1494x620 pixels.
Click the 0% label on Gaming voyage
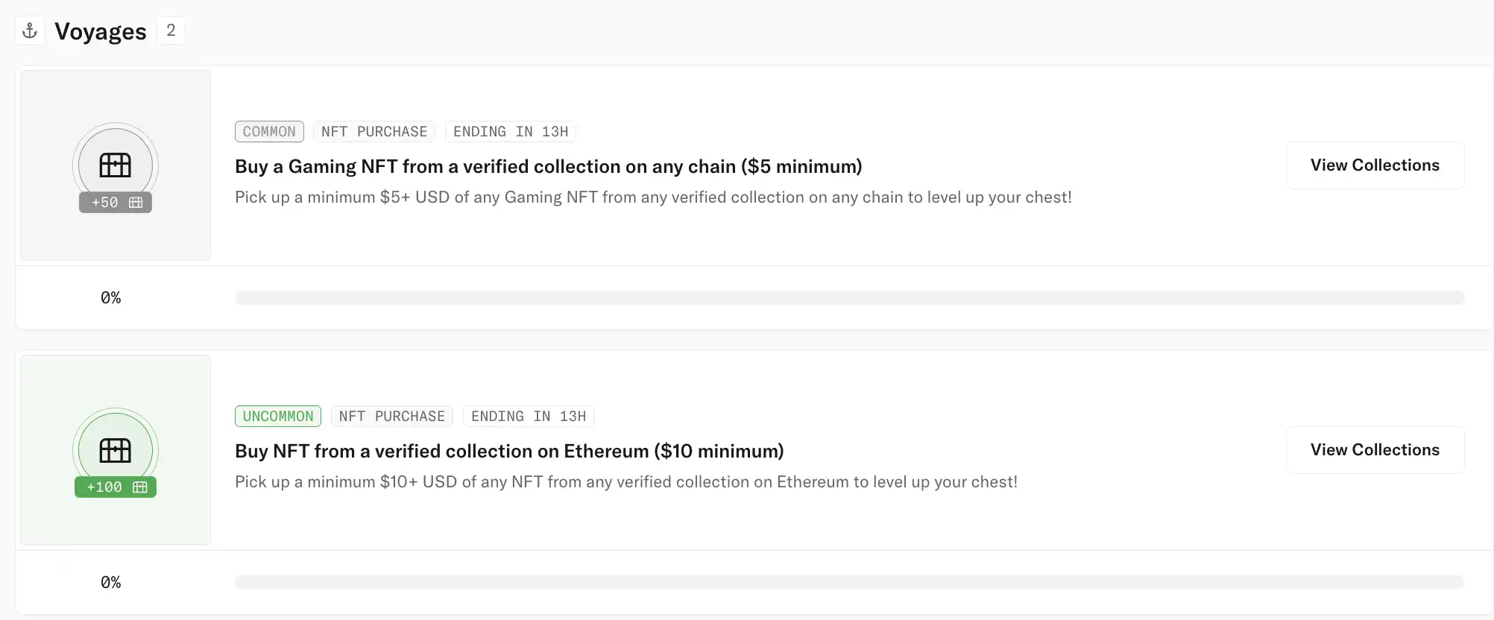[x=111, y=298]
